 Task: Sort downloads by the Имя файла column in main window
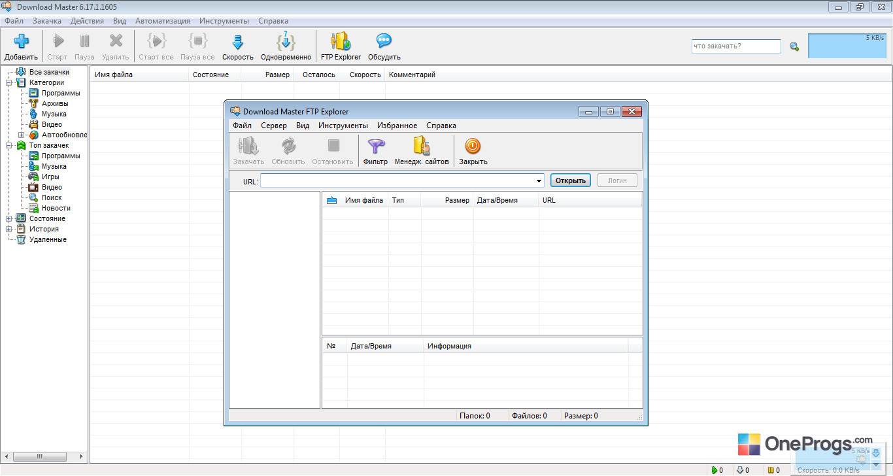point(139,75)
